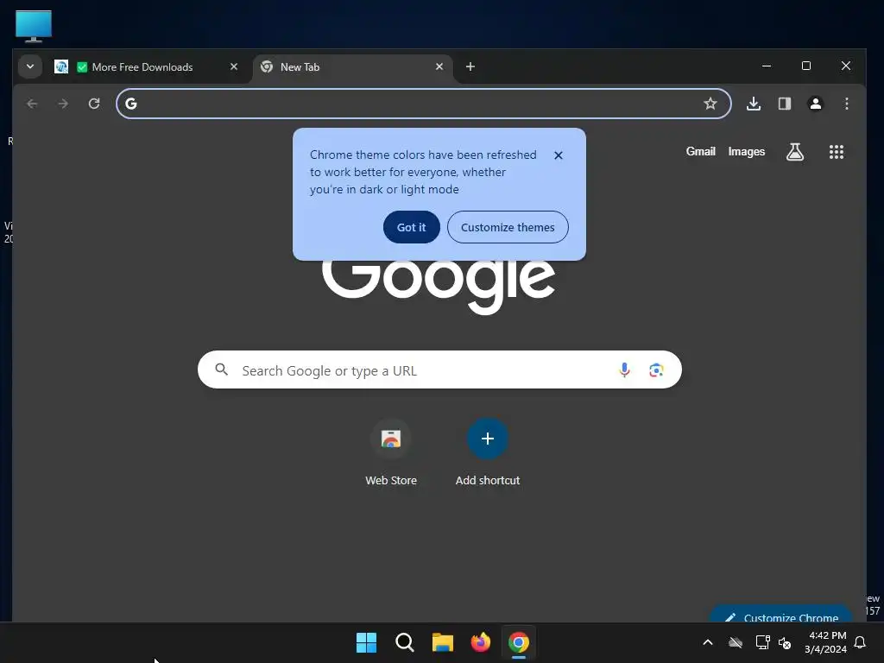
Task: Open the Chrome profile icon
Action: pos(816,104)
